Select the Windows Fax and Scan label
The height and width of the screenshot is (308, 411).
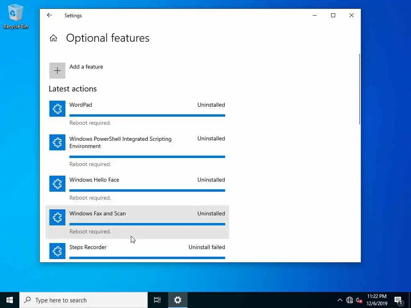tap(98, 213)
